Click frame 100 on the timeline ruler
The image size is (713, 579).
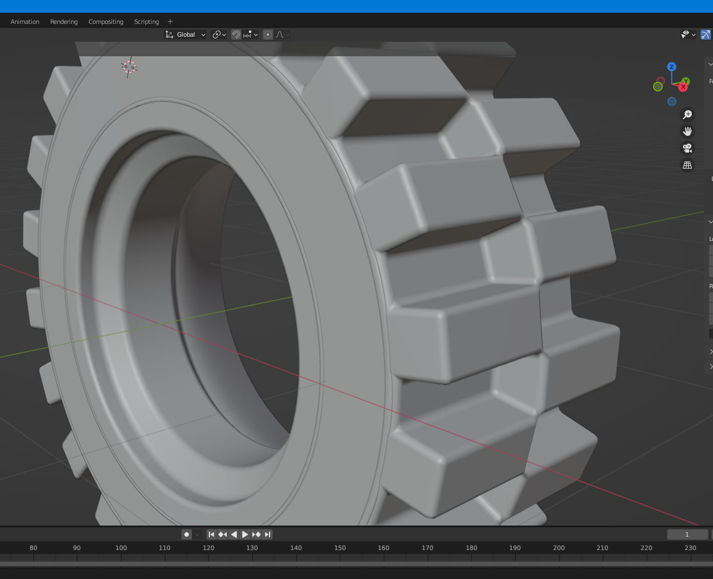(121, 548)
